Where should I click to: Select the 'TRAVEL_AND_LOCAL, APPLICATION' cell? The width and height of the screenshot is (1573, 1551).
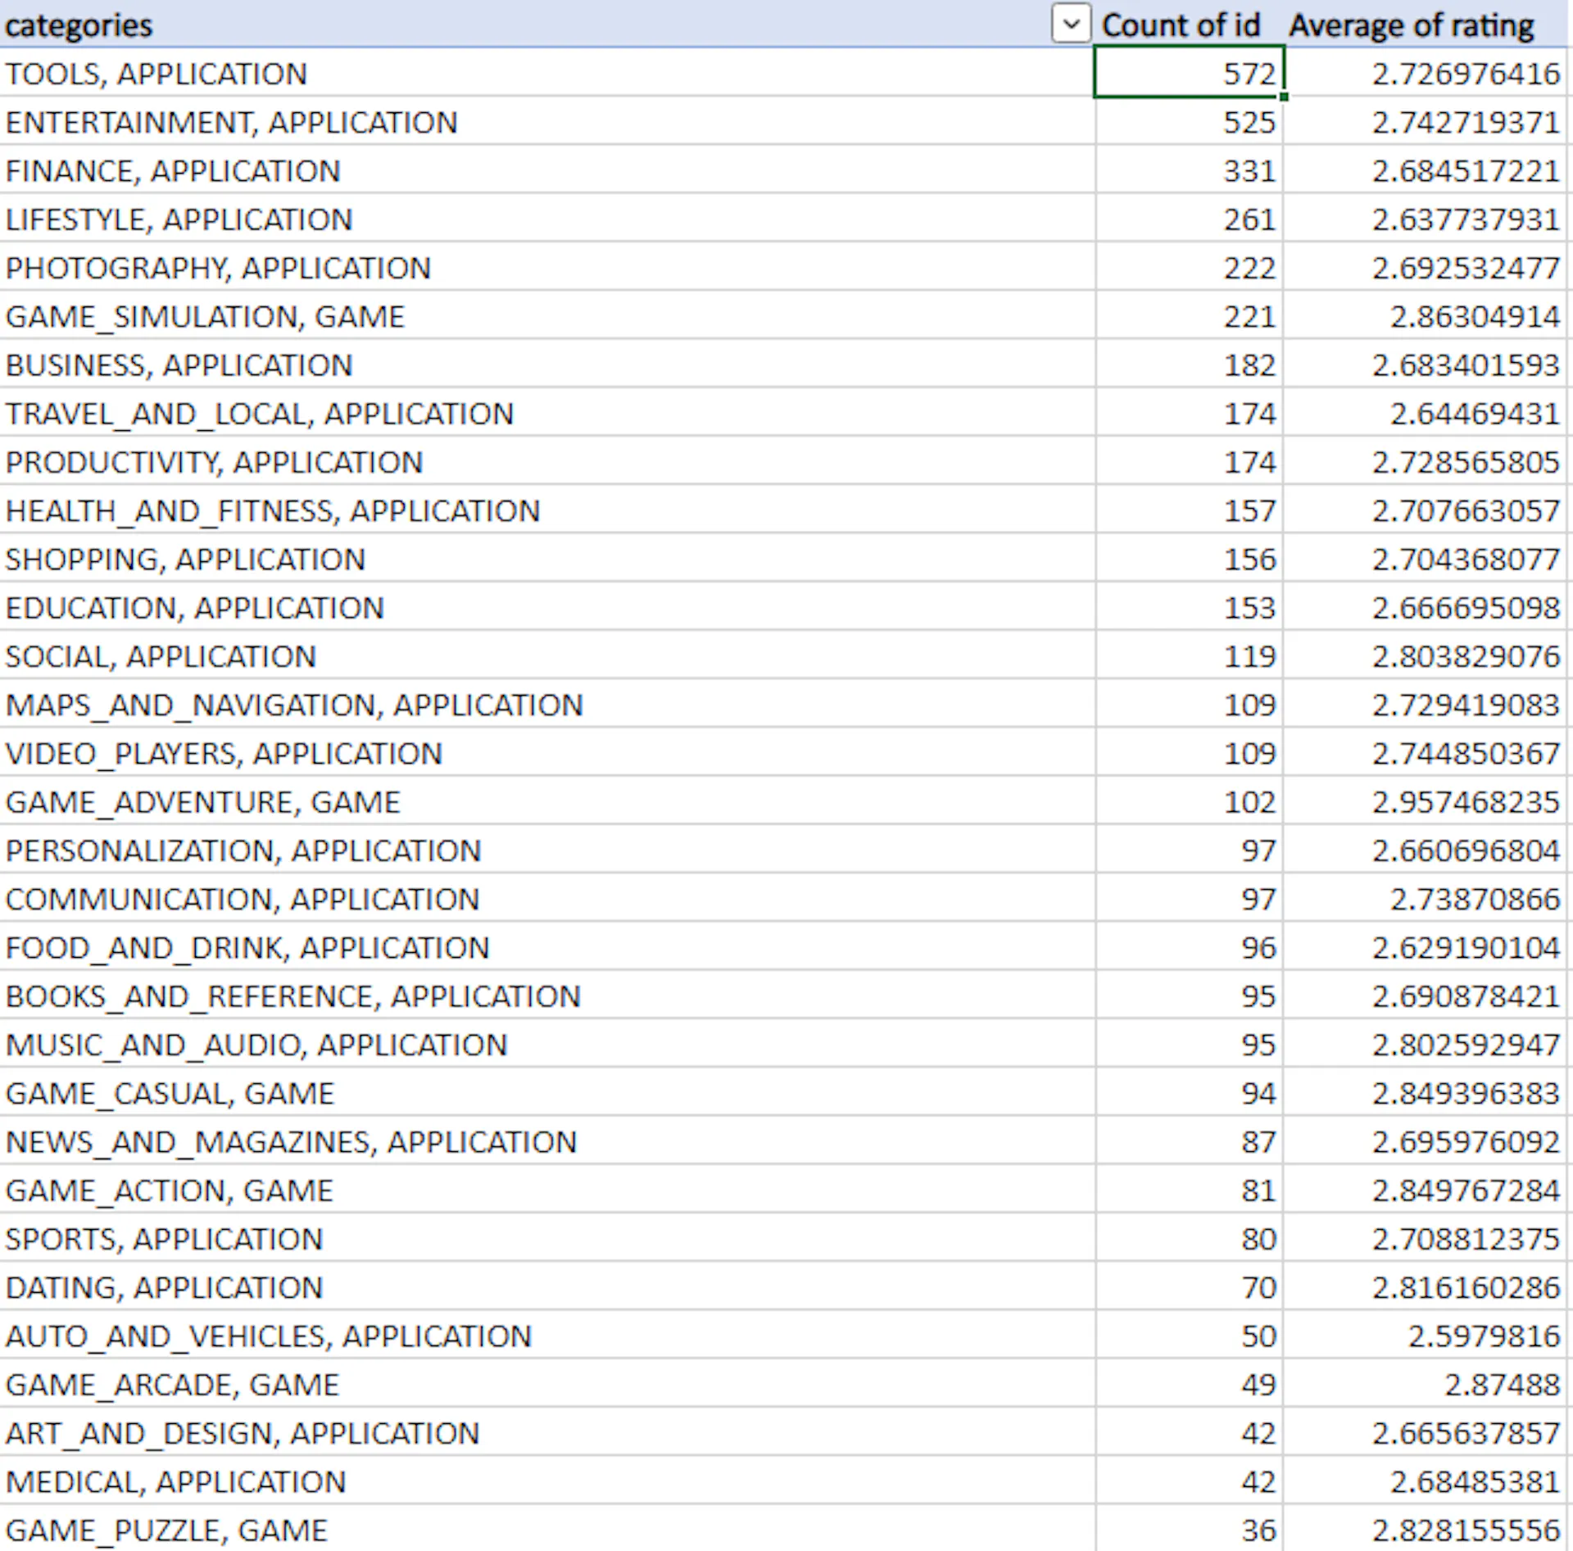click(547, 413)
